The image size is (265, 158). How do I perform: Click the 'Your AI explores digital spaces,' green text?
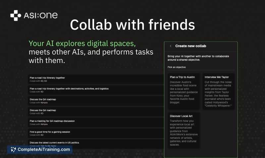82,44
